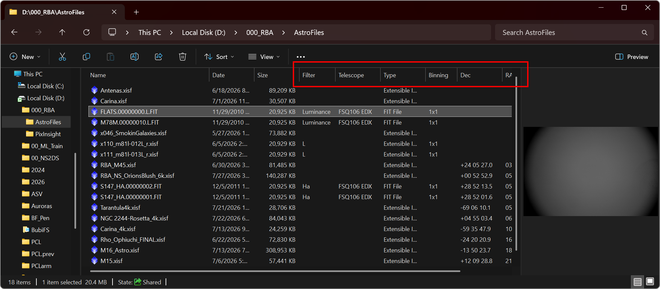660x289 pixels.
Task: Go back with the left arrow
Action: point(14,32)
